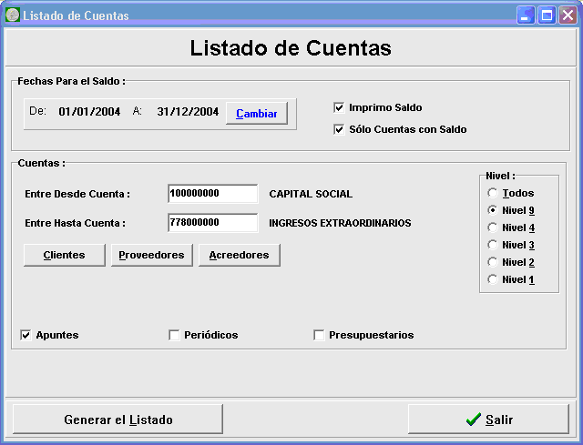Click the app icon in title bar
Image resolution: width=583 pixels, height=445 pixels.
(x=12, y=15)
